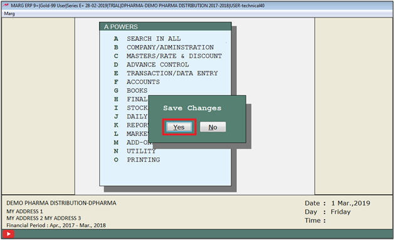Click the Day Friday status text
395x240 pixels.
coord(328,212)
